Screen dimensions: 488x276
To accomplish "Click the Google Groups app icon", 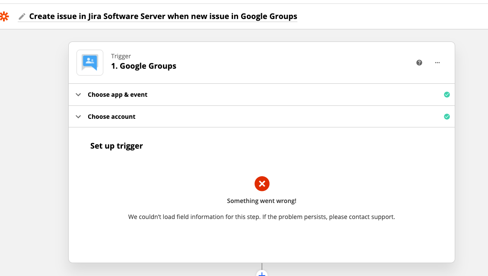I will point(90,63).
